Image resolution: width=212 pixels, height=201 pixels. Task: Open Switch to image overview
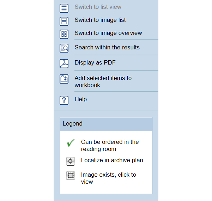108,33
